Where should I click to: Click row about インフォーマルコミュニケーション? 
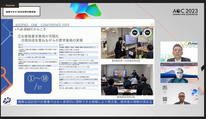79,80
